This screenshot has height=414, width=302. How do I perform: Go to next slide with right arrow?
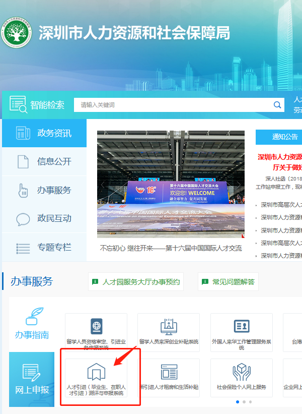pos(239,185)
